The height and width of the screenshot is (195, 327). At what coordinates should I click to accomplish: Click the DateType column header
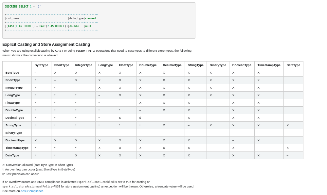coord(293,65)
